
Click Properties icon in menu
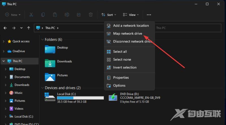pyautogui.click(x=109, y=78)
